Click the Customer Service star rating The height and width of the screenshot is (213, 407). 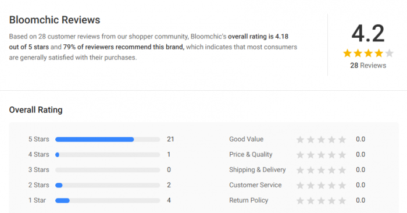click(321, 186)
